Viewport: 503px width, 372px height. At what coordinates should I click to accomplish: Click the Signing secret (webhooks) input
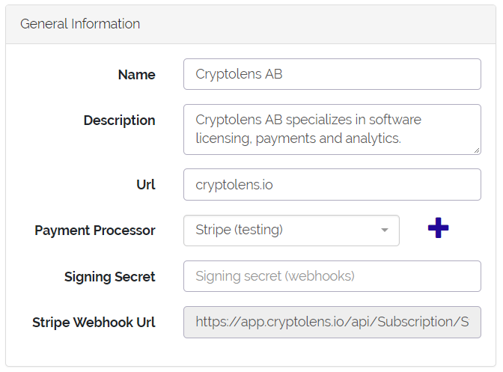coord(332,276)
